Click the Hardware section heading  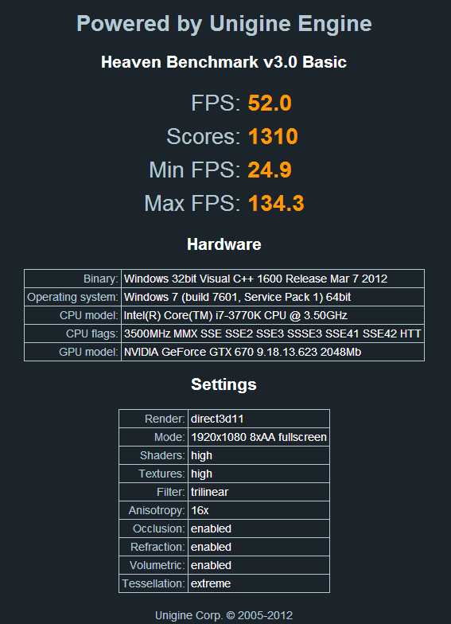224,244
